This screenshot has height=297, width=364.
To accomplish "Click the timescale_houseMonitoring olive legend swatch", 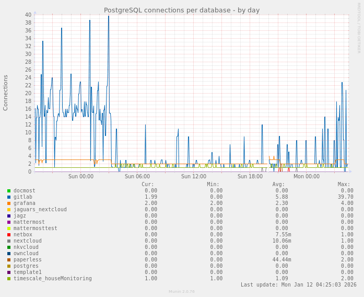I will 9,279.
